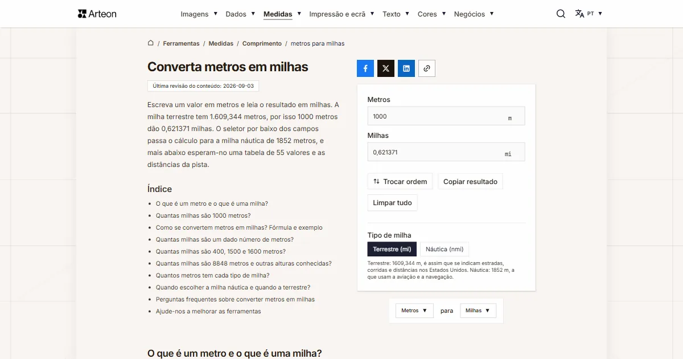The height and width of the screenshot is (359, 683).
Task: Jump to 'Fórmula e exemplo' index entry
Action: (239, 227)
